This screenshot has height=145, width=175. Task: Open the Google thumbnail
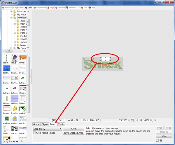click(x=23, y=129)
